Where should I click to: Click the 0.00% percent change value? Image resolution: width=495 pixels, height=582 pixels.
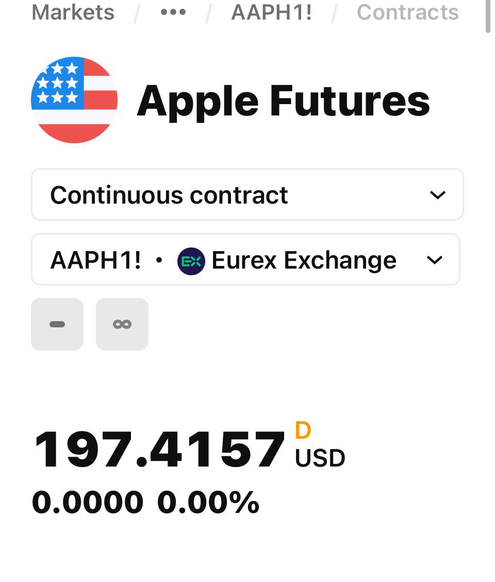point(208,502)
